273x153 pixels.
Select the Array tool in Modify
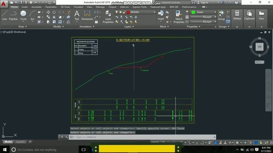pyautogui.click(x=60, y=22)
